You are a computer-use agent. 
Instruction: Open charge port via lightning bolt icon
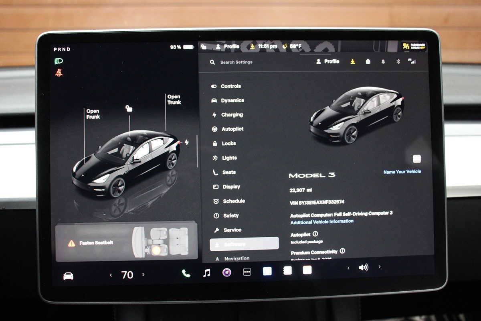pyautogui.click(x=186, y=142)
